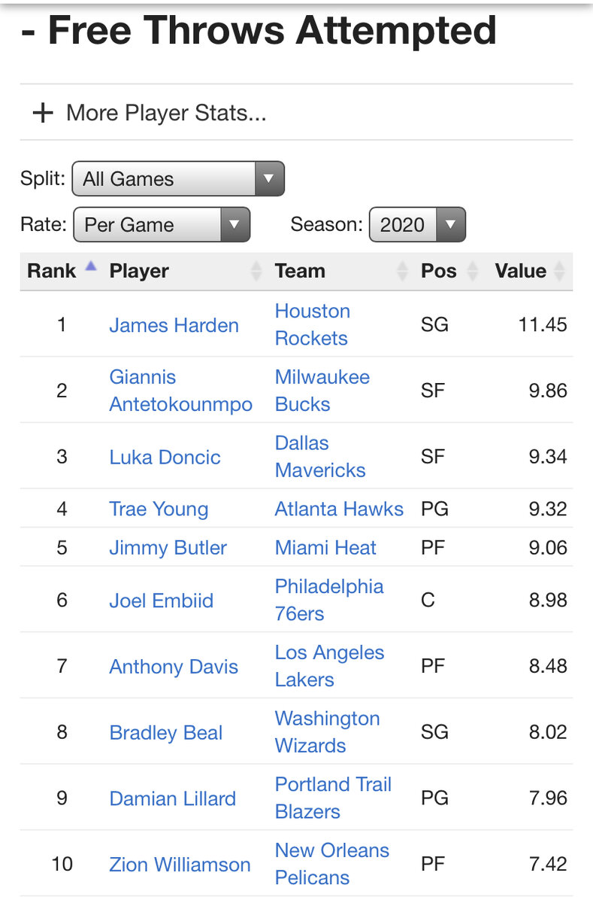Image resolution: width=593 pixels, height=903 pixels.
Task: Open Portland Trail Blazers team link
Action: [x=333, y=798]
